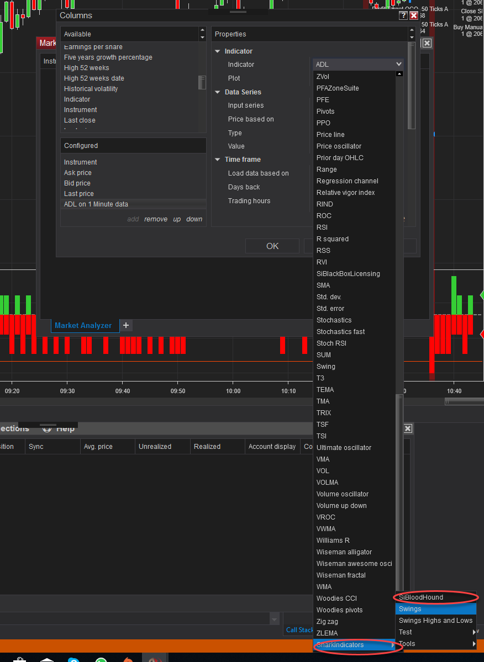Collapse the Data Series section

(x=218, y=92)
